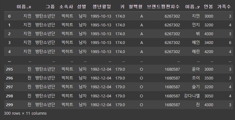Click the 소속사 column header
The image size is (235, 120).
pyautogui.click(x=66, y=7)
